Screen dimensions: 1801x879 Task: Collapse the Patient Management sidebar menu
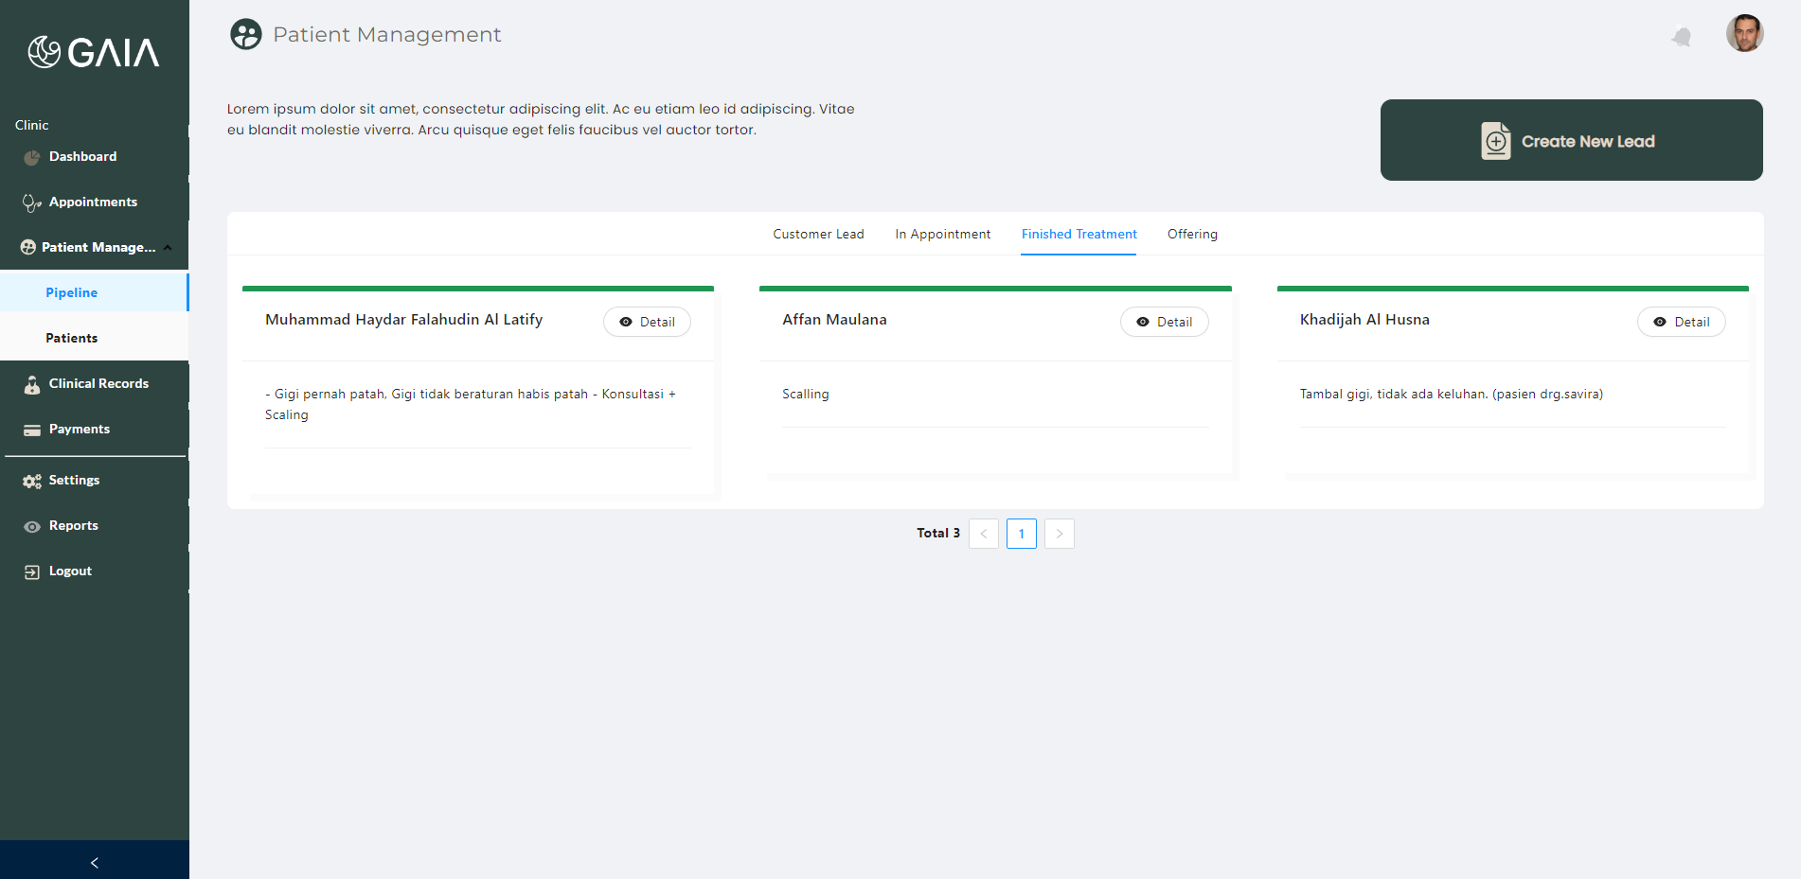168,248
